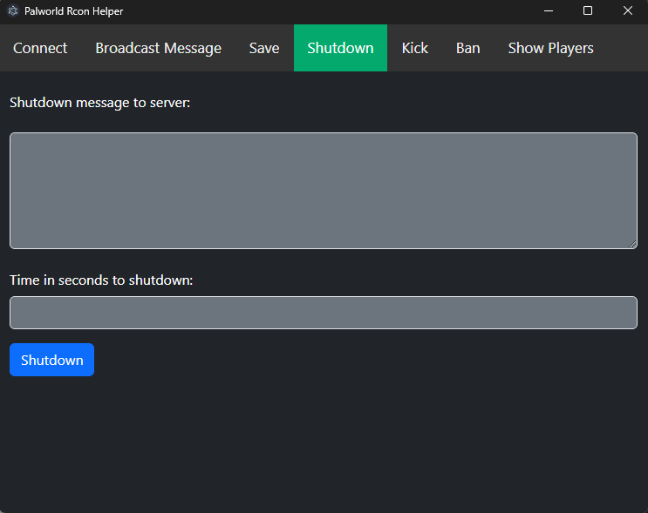Close the Palworld Rcon Helper window
The height and width of the screenshot is (513, 648).
pos(628,10)
